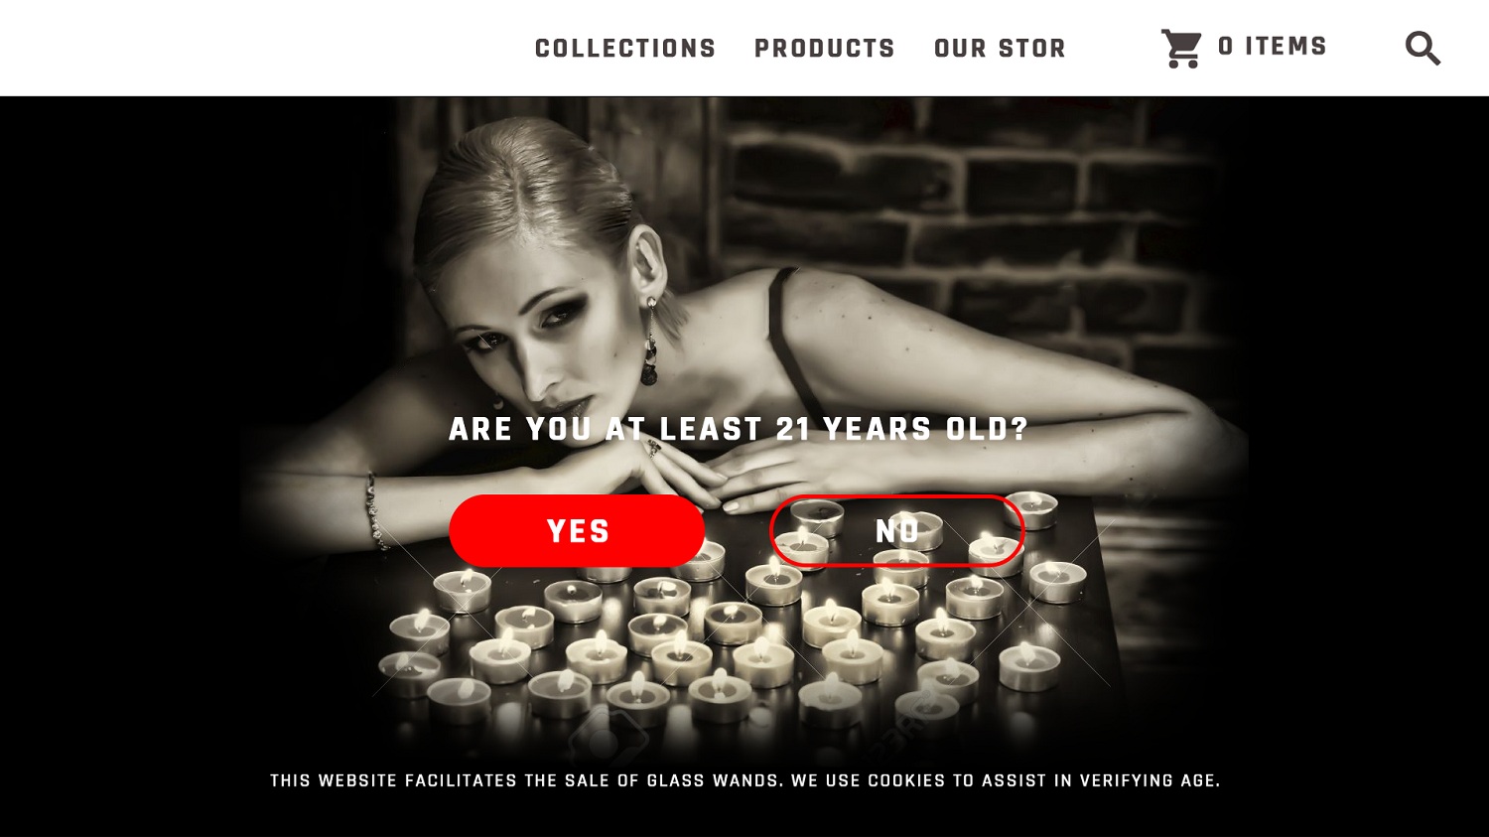Viewport: 1489px width, 837px height.
Task: Confirm age with the red YES button
Action: tap(577, 531)
